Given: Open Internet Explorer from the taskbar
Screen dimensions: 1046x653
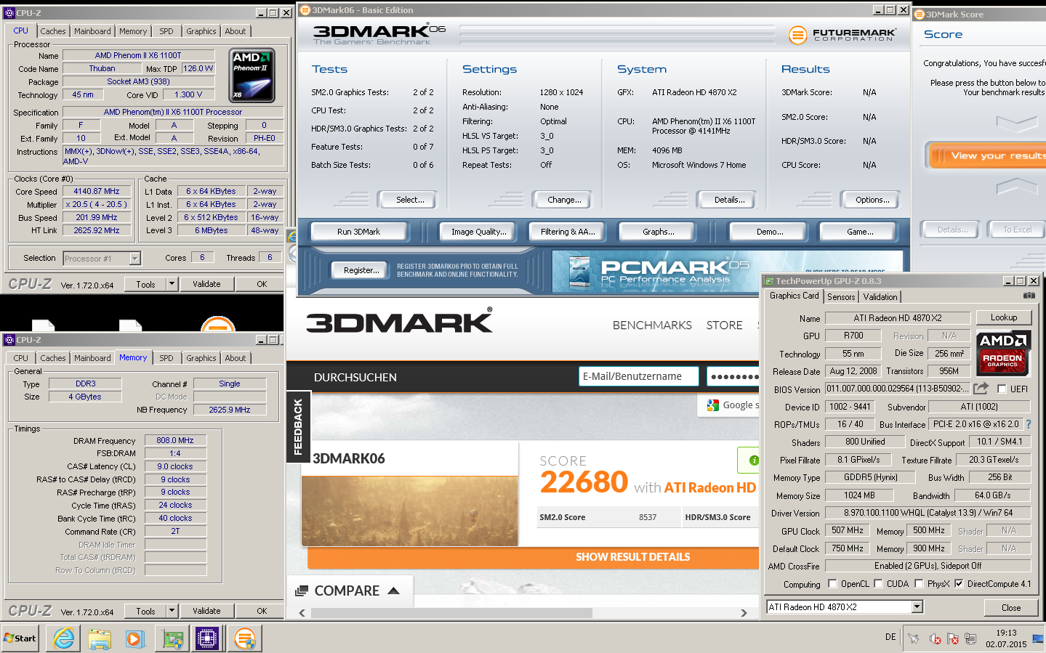Looking at the screenshot, I should click(x=64, y=638).
